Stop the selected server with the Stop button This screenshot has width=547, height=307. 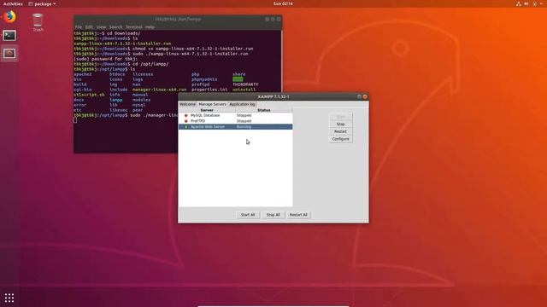tap(340, 125)
